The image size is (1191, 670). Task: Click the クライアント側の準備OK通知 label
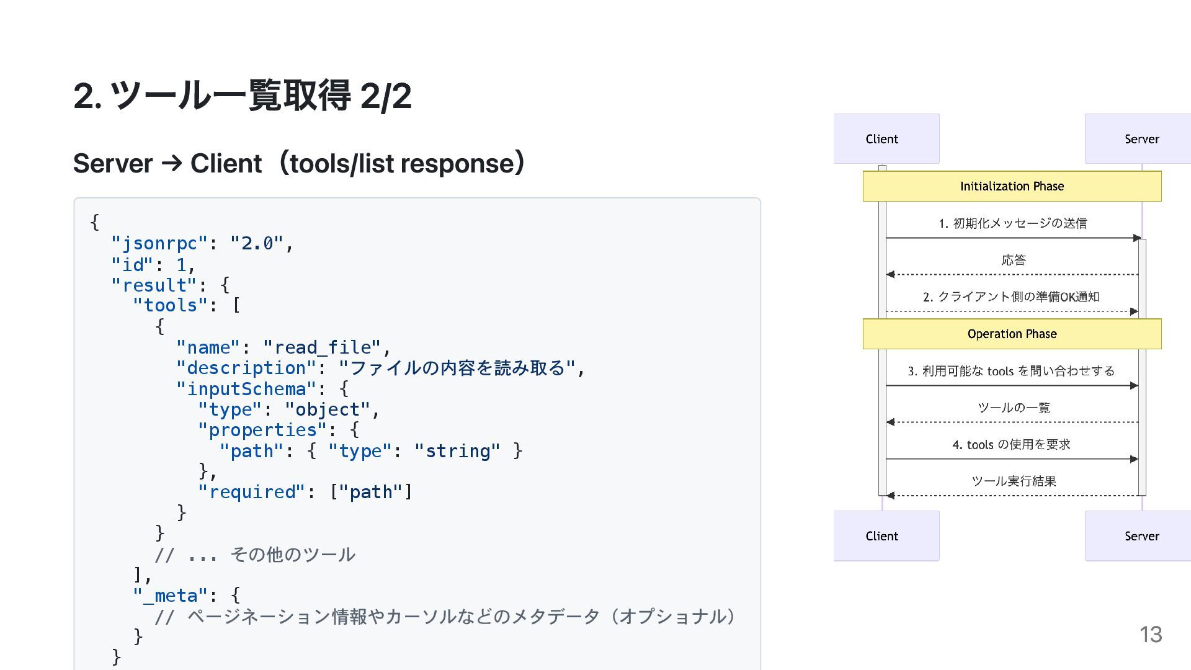[1011, 297]
